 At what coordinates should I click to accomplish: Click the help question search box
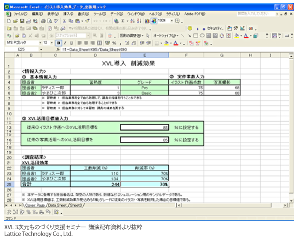(x=256, y=14)
